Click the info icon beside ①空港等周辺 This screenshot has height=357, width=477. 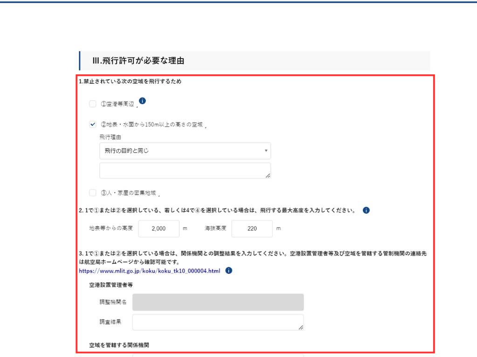pyautogui.click(x=143, y=101)
